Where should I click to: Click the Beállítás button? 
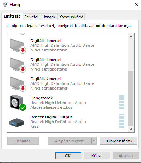point(23,141)
